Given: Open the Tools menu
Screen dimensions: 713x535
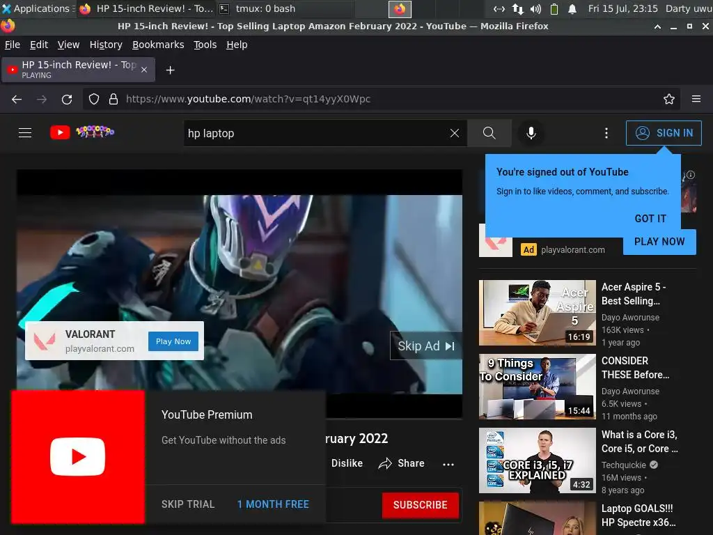Looking at the screenshot, I should (x=205, y=45).
